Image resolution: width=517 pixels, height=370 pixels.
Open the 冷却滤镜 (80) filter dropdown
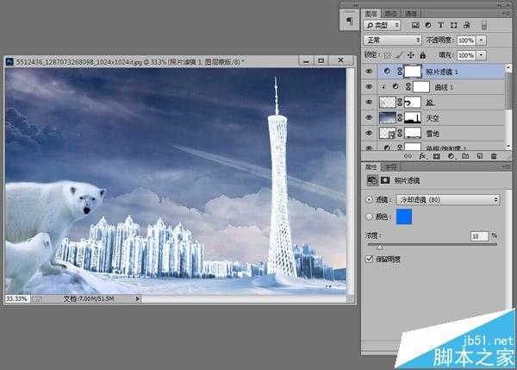pyautogui.click(x=448, y=199)
